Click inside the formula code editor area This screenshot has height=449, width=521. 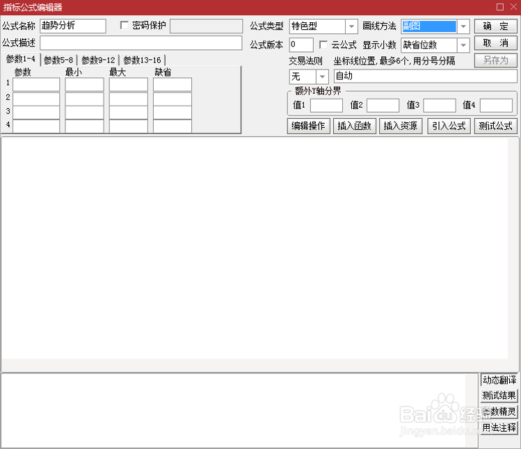coord(255,248)
